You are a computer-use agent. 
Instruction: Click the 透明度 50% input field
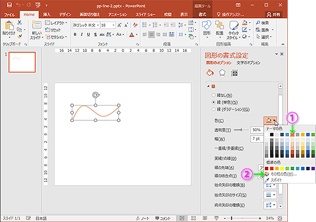pos(257,130)
